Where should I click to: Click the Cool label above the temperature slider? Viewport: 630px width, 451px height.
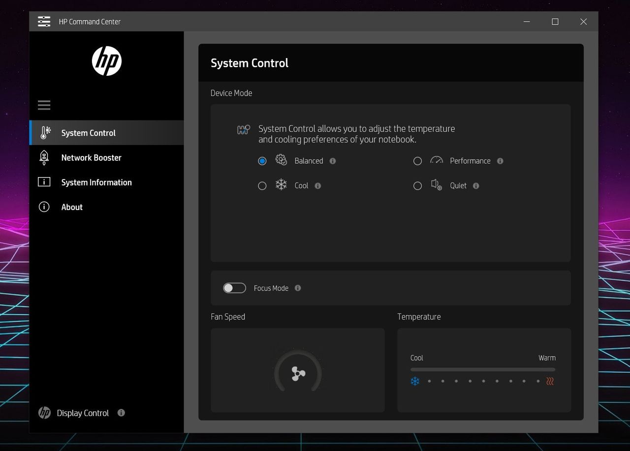click(x=417, y=358)
